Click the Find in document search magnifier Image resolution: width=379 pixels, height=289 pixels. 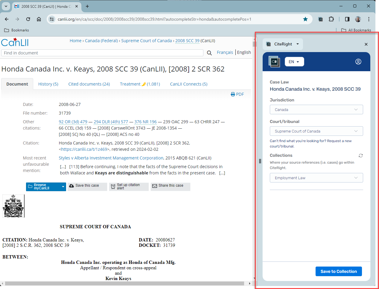click(x=209, y=53)
